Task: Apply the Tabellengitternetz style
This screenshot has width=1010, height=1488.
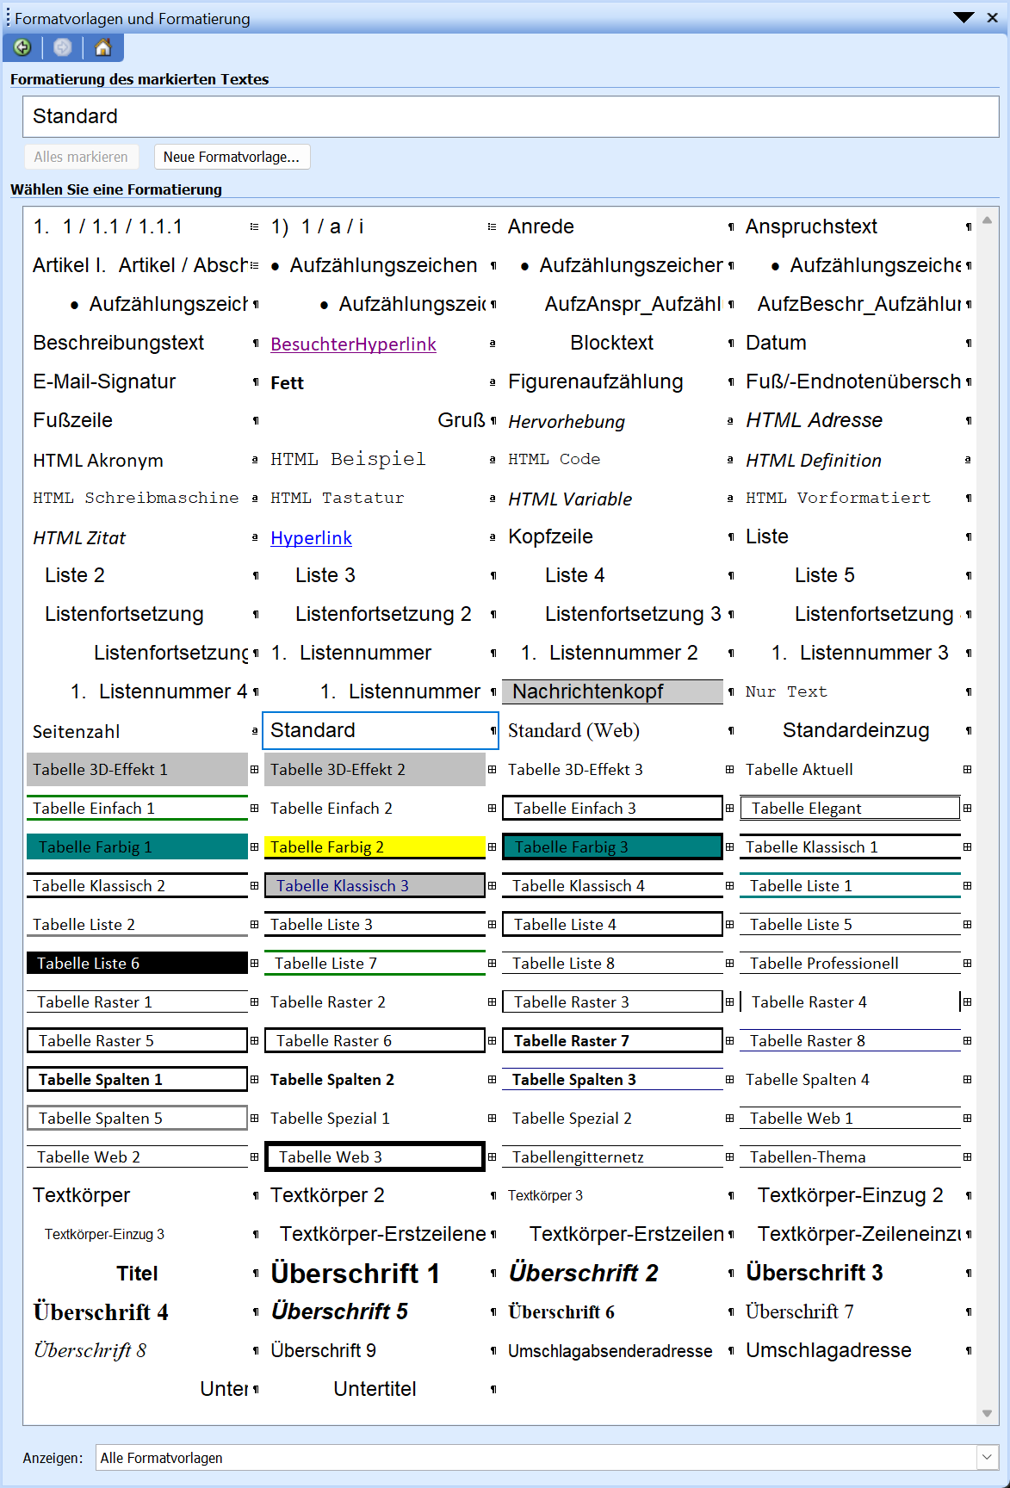Action: click(612, 1156)
